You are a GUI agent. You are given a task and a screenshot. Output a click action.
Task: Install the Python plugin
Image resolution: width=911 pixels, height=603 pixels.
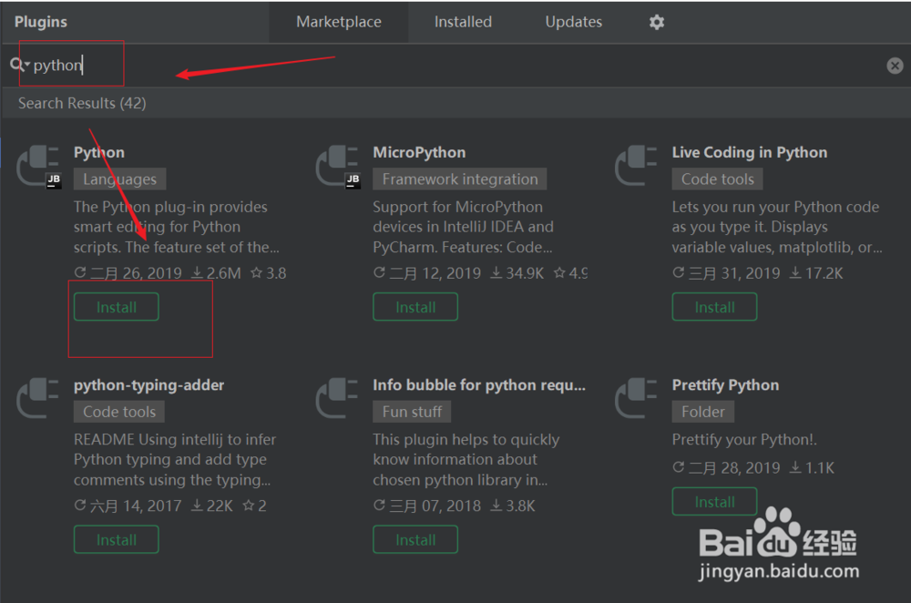point(117,307)
